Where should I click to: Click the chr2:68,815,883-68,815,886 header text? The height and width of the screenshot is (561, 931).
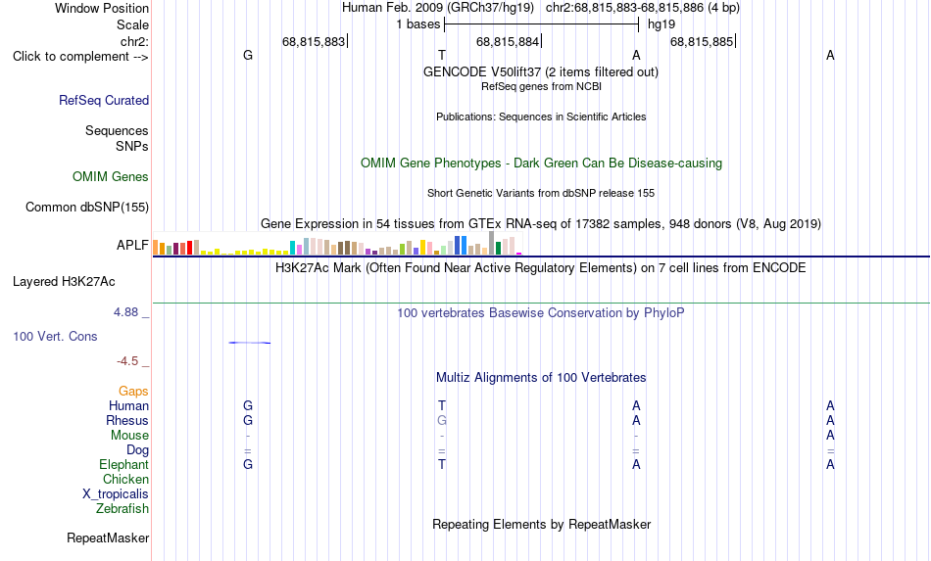(643, 8)
